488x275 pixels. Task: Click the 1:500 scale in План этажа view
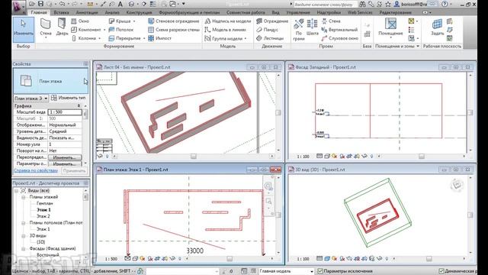[111, 259]
